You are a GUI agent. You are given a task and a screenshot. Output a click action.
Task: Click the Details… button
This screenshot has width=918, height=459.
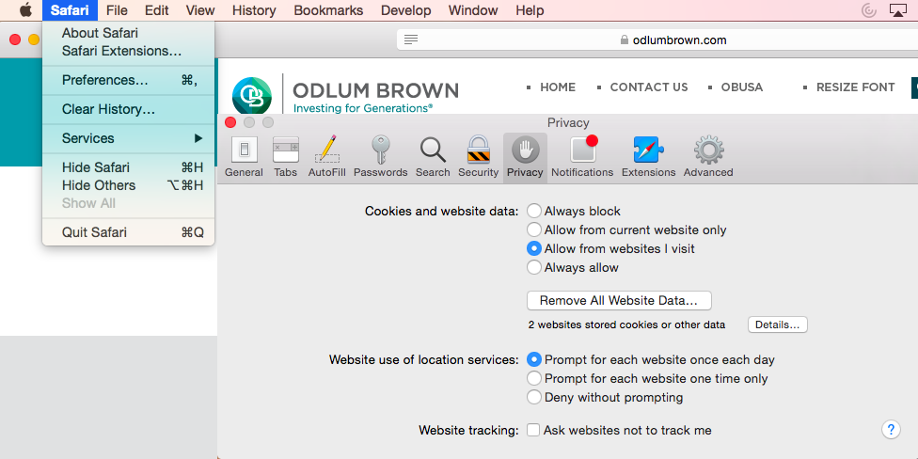(778, 324)
